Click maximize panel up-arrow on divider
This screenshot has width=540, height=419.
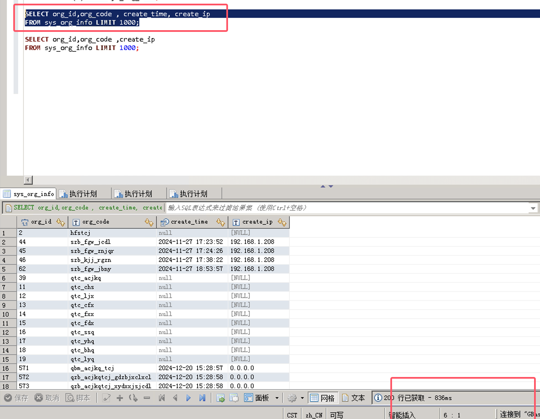tap(323, 186)
